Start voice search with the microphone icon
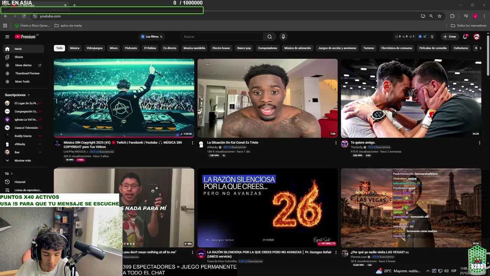Screen dimensions: 490x276 point(283,37)
